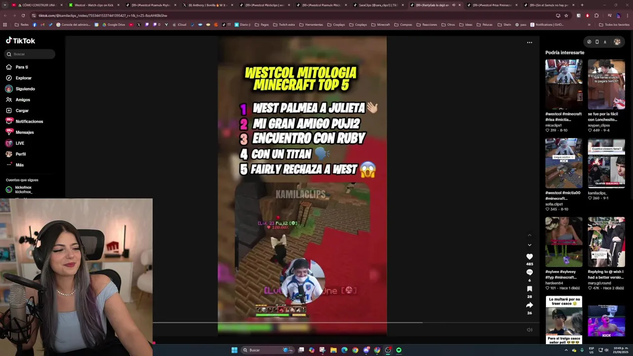633x356 pixels.
Task: Open Microsoft Edge from taskbar
Action: (x=344, y=350)
